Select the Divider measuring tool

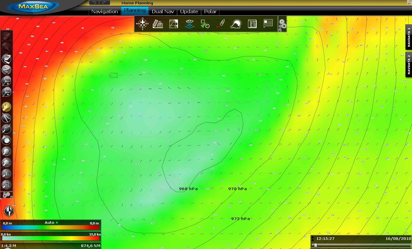point(6,118)
